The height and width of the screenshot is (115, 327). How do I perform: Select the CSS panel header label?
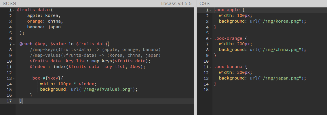click(204, 3)
